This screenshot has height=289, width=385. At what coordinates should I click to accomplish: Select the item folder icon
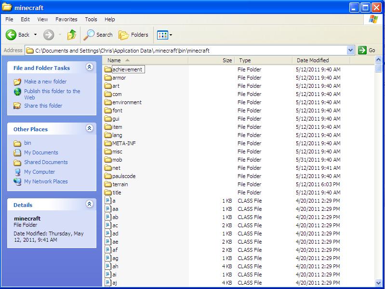click(x=108, y=127)
